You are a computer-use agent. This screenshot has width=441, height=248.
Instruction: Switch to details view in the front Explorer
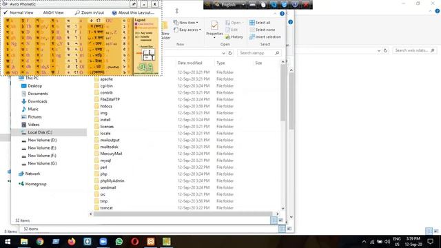(x=274, y=220)
